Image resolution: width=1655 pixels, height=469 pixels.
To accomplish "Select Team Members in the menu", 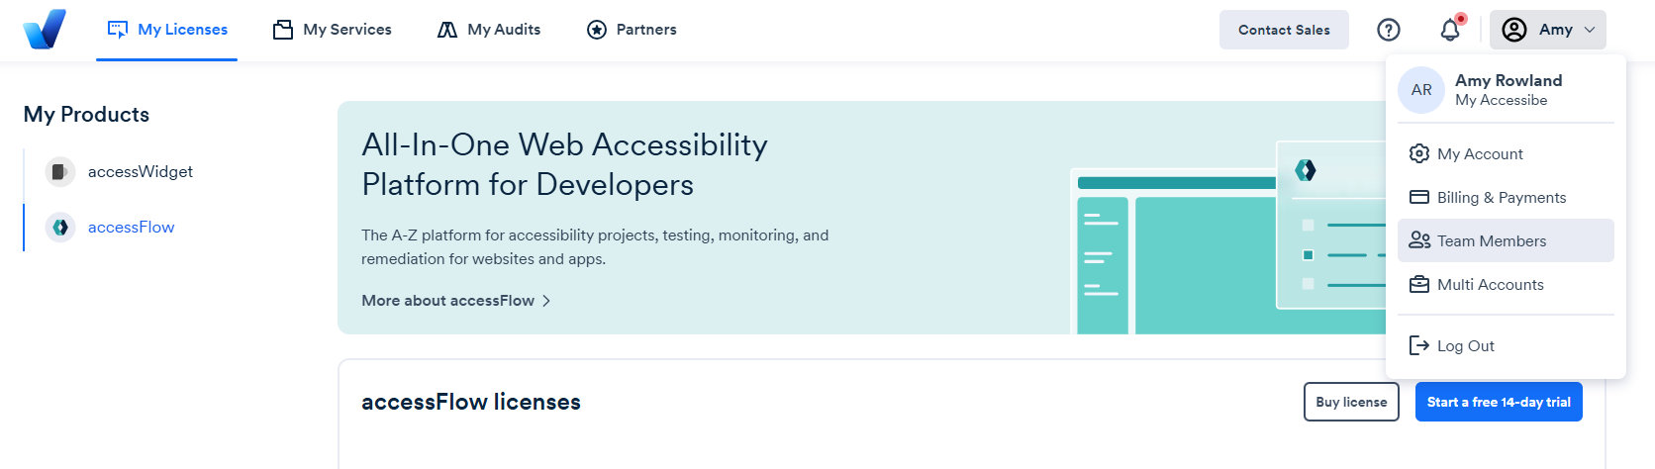I will (1506, 240).
